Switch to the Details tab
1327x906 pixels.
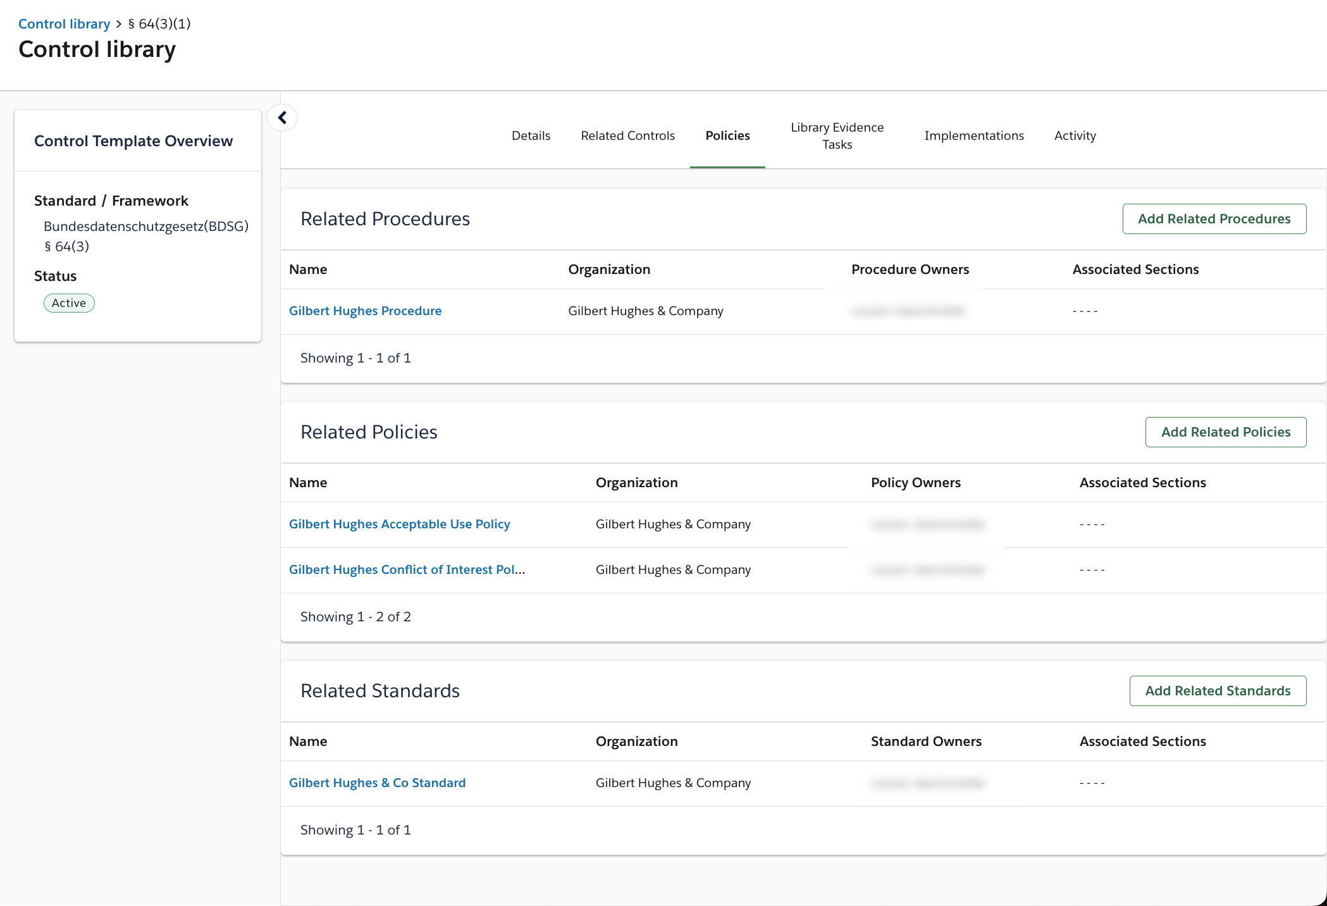tap(531, 135)
